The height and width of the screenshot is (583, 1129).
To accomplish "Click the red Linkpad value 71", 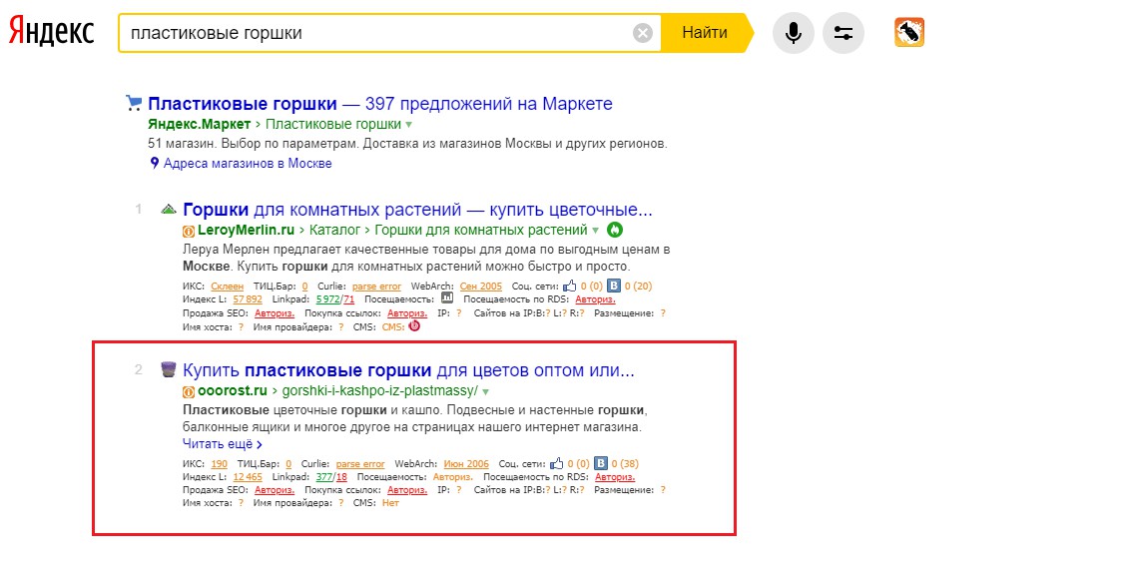I will [349, 299].
